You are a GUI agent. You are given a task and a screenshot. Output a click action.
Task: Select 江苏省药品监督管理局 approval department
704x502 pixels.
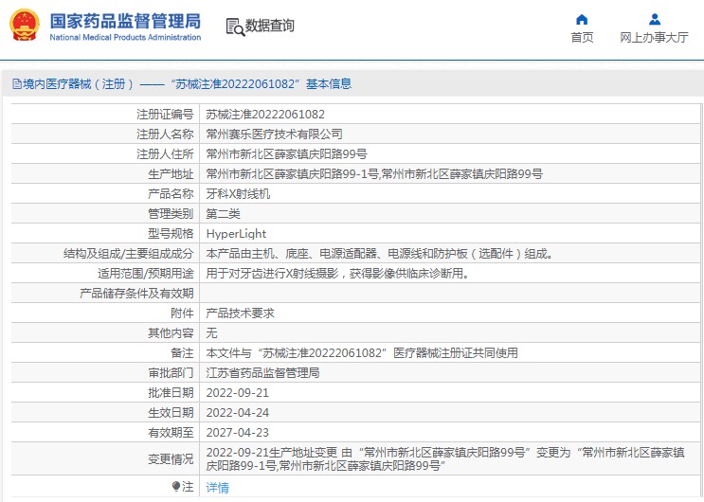262,372
